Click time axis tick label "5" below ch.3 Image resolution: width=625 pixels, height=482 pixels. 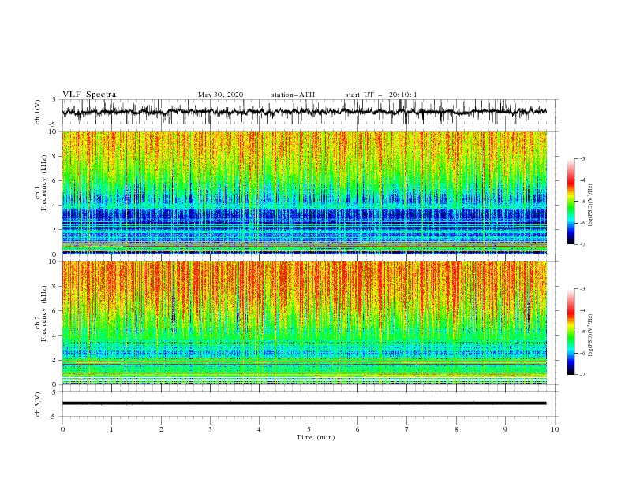point(309,429)
